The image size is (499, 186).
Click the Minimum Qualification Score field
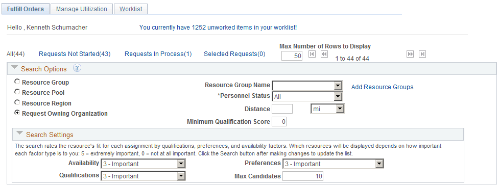279,122
